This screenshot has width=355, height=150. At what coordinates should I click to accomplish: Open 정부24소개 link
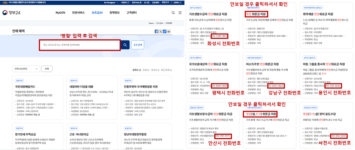pos(136,2)
